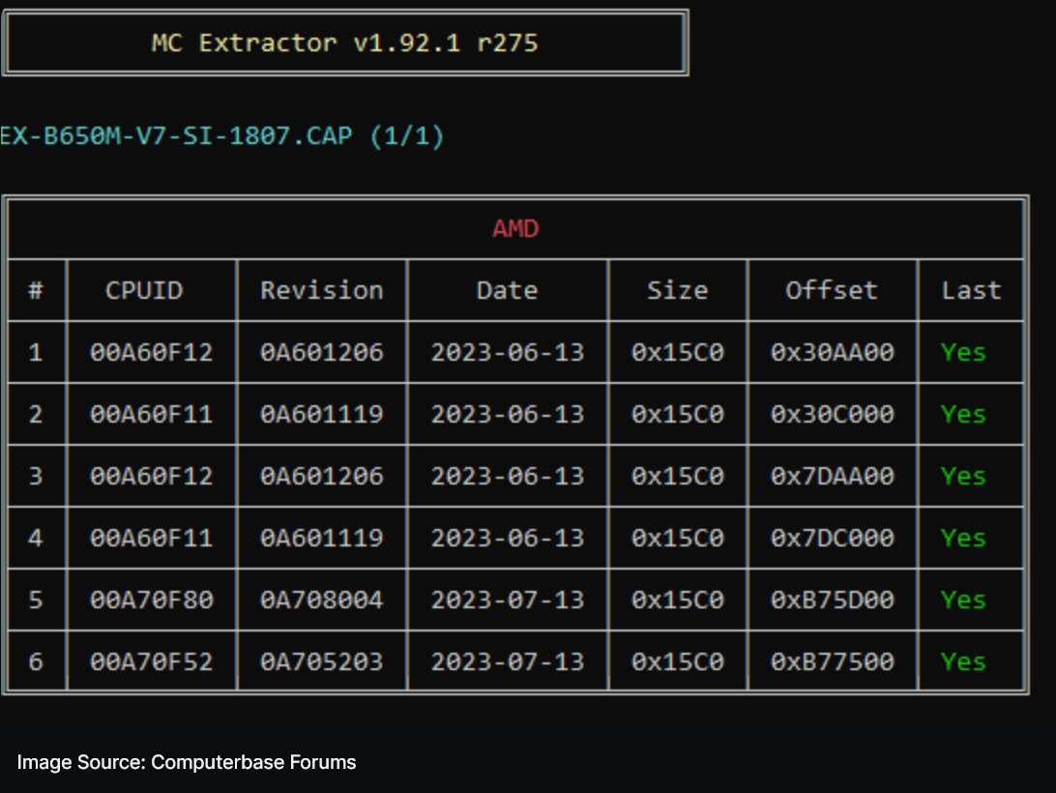This screenshot has width=1056, height=793.
Task: Select revision 0A601119 in row 2
Action: coord(322,414)
